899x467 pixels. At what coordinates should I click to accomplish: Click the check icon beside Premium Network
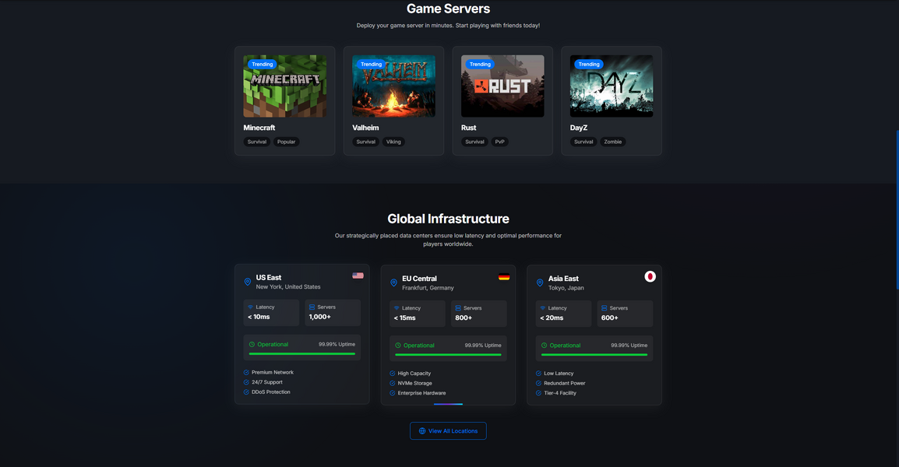(246, 373)
